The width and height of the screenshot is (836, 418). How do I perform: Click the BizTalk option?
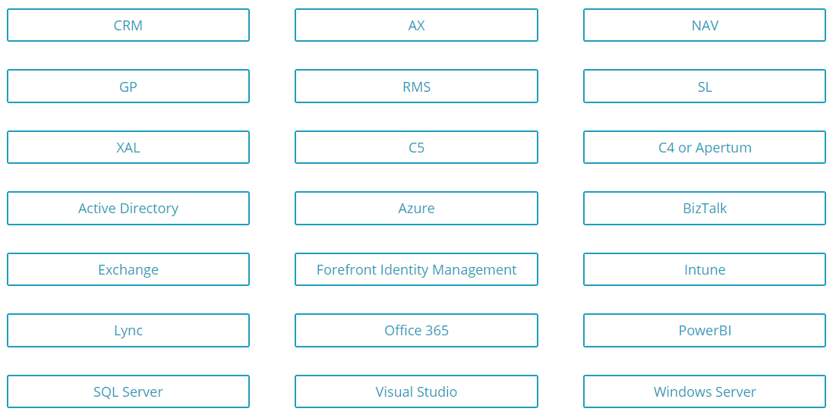[704, 208]
